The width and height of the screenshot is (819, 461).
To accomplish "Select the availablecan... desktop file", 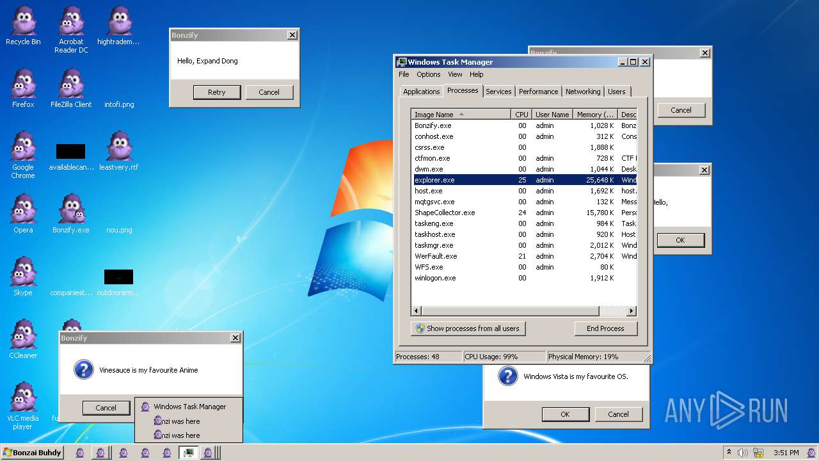I will pyautogui.click(x=71, y=158).
